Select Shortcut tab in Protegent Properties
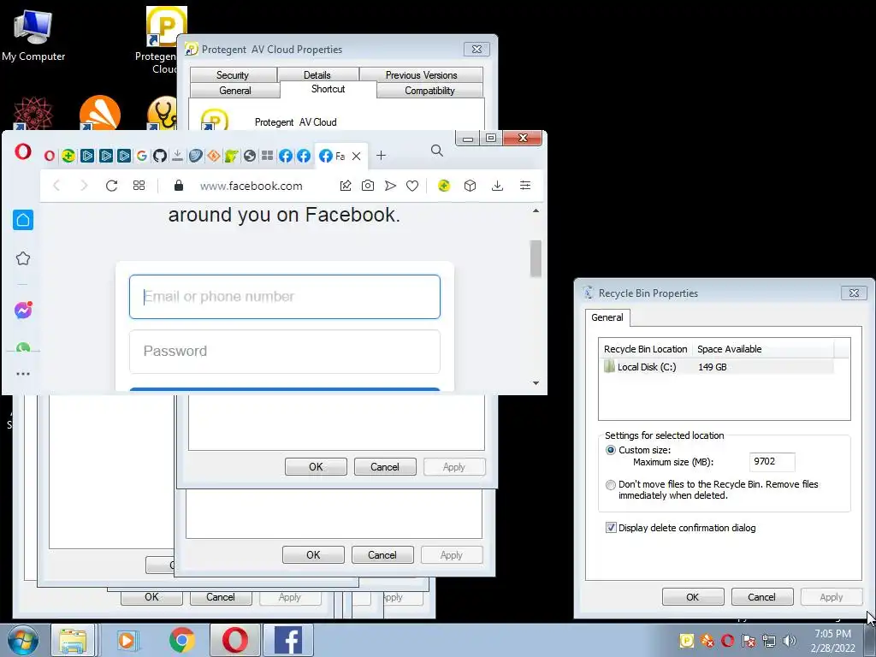This screenshot has width=876, height=657. coord(328,89)
